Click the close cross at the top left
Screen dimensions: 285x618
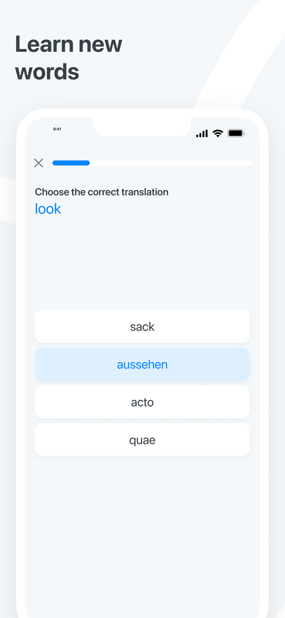click(39, 163)
